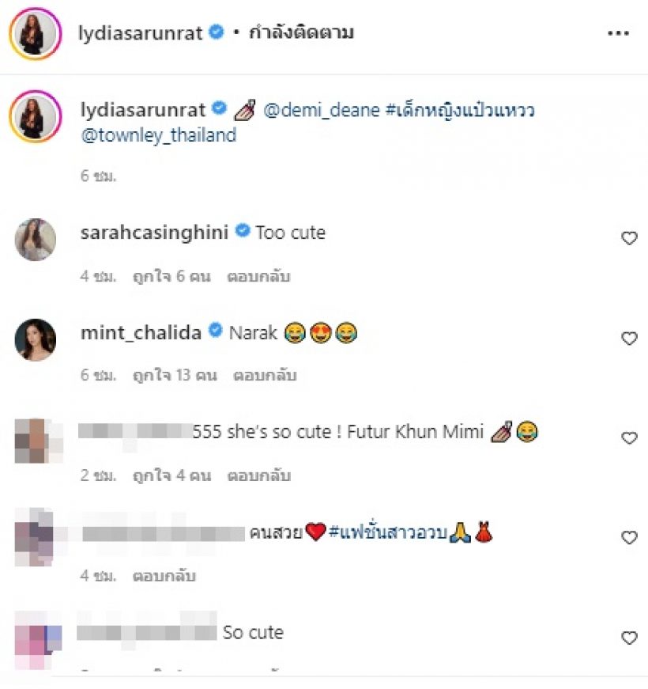Tap heart icon next to "So cute" comment
This screenshot has height=689, width=648.
tap(629, 638)
